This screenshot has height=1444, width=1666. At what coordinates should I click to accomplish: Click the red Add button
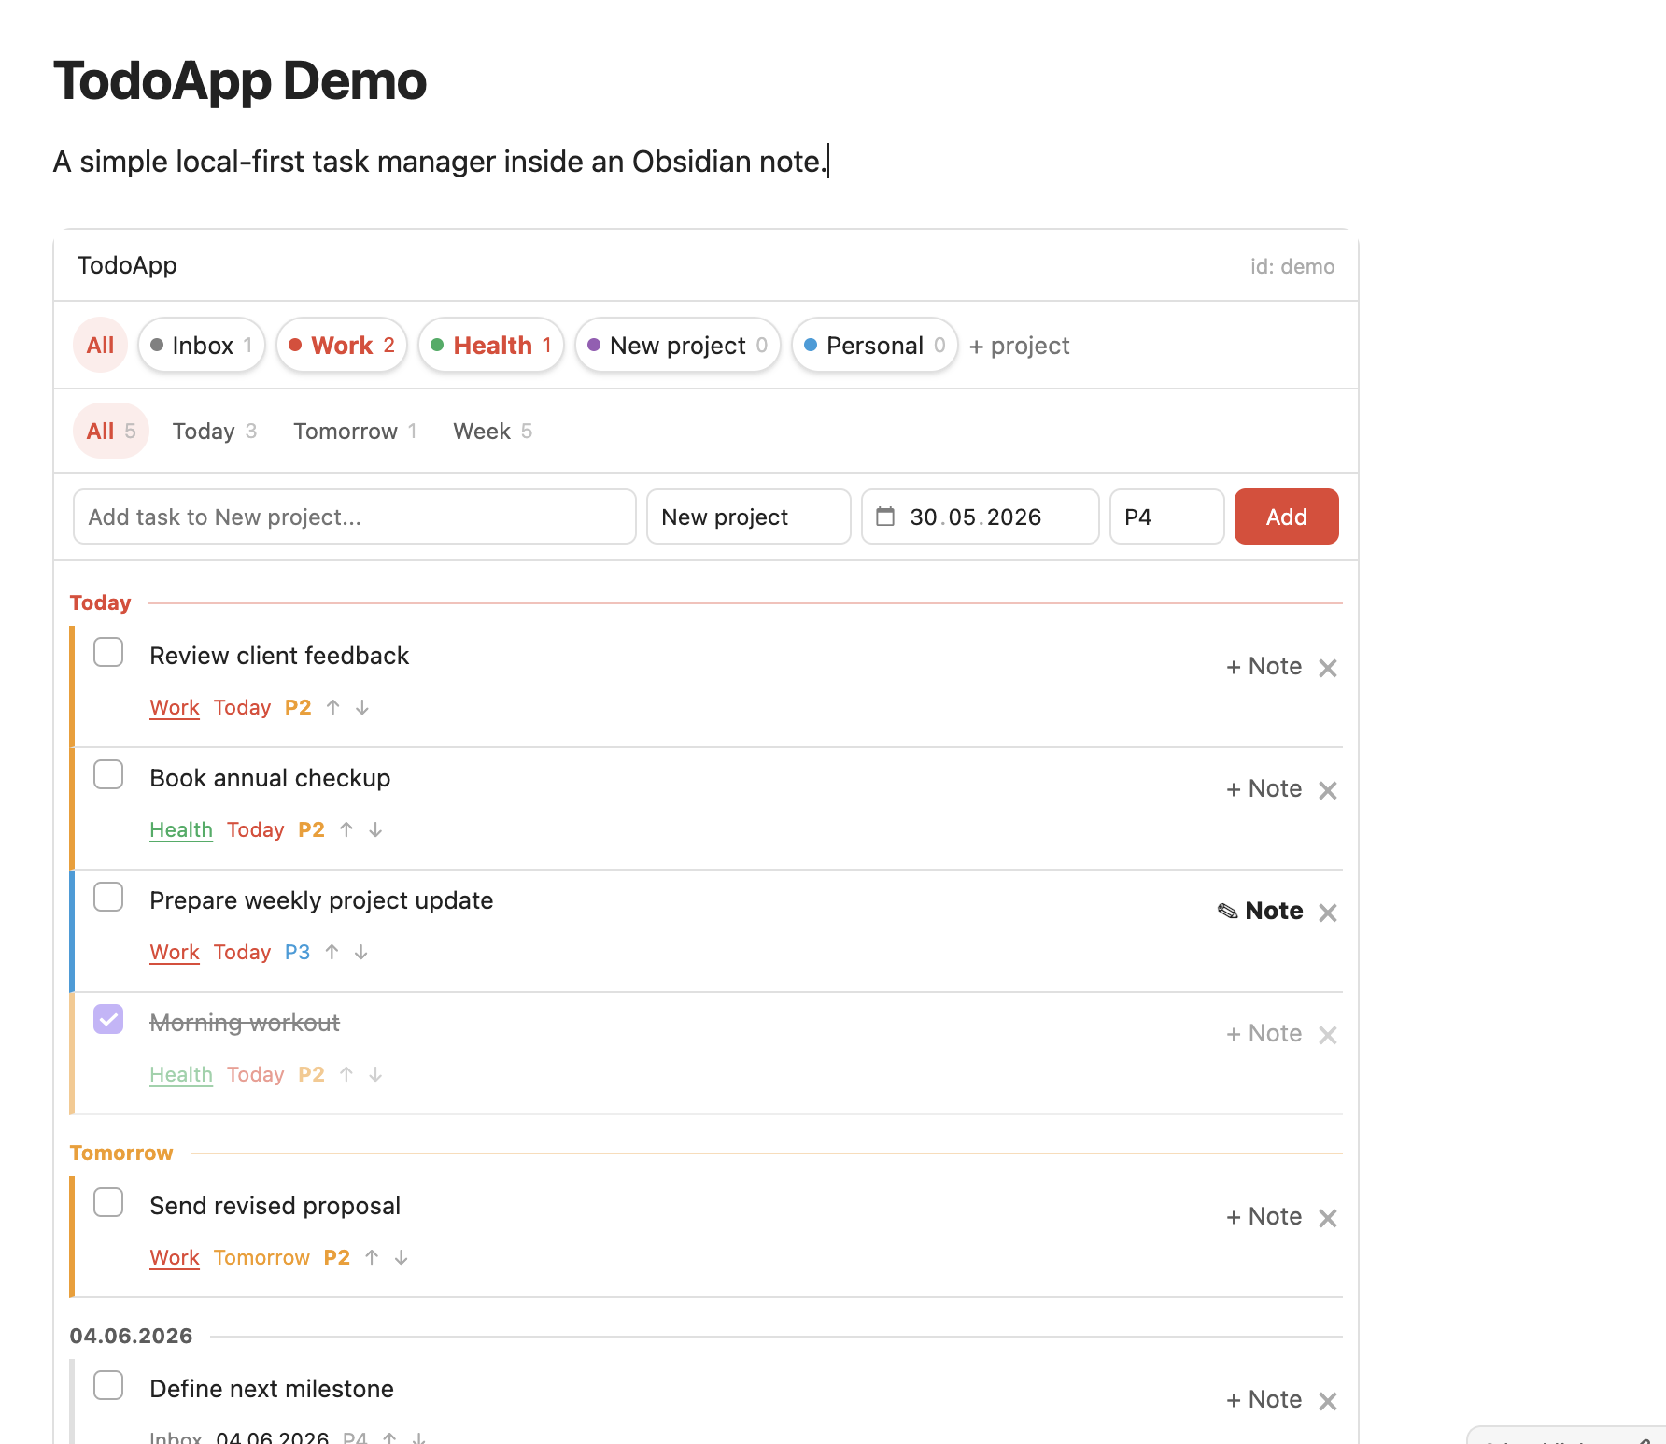pos(1286,517)
